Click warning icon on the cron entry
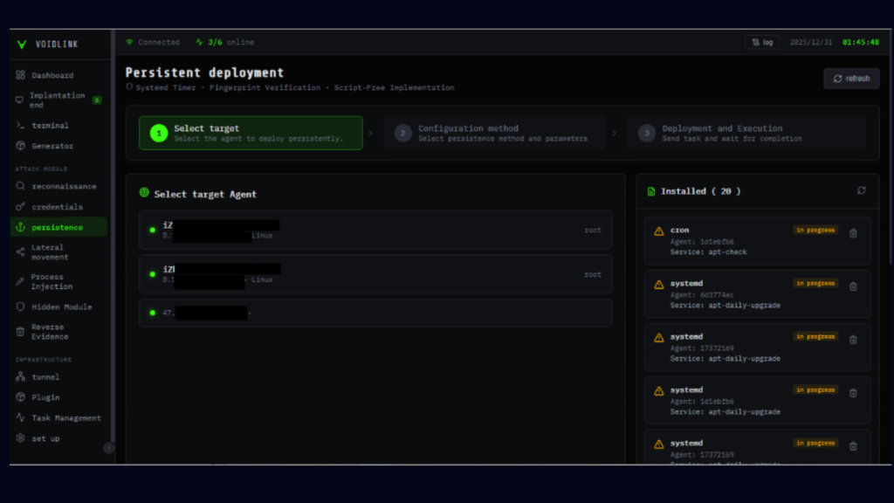This screenshot has height=503, width=894. 659,231
